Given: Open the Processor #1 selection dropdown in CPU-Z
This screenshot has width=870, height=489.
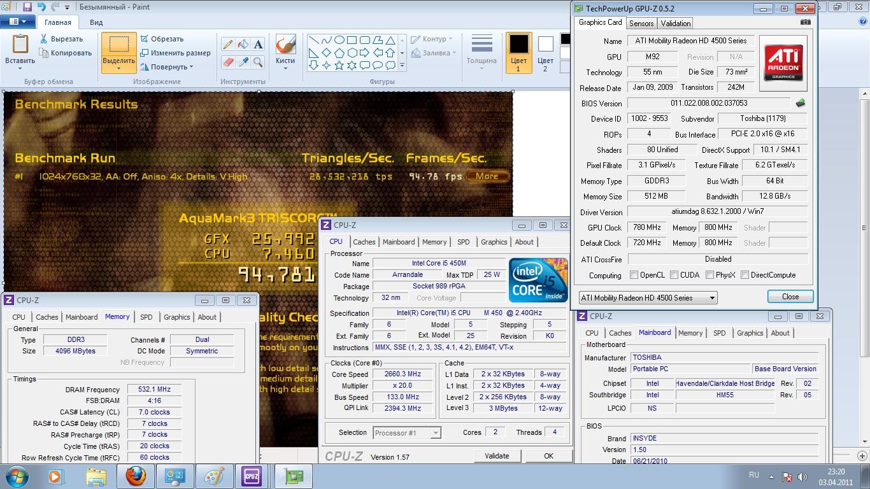Looking at the screenshot, I should (x=406, y=433).
